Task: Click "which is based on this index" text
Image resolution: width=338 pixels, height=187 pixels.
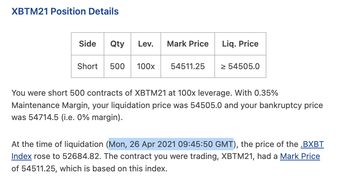Action: [113, 169]
